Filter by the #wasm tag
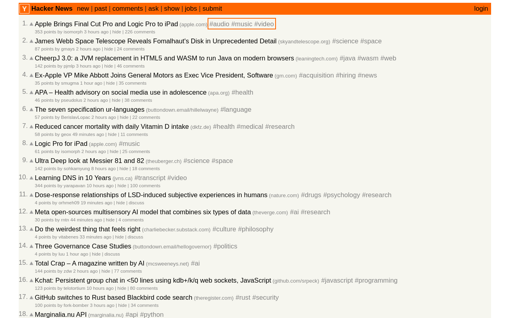Image resolution: width=509 pixels, height=318 pixels. pyautogui.click(x=368, y=58)
